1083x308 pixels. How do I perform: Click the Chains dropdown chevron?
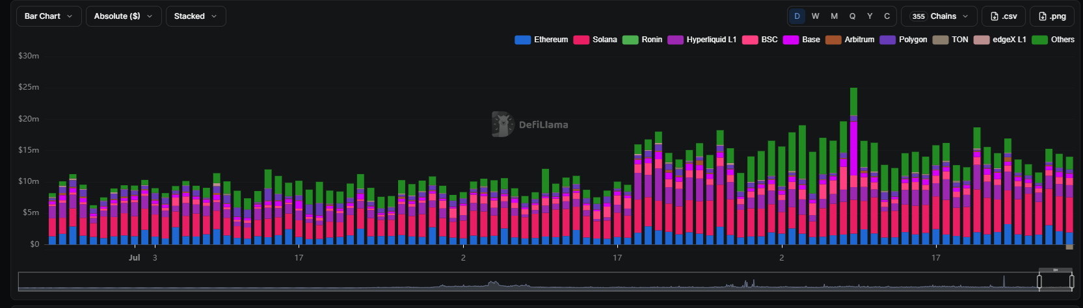point(965,16)
